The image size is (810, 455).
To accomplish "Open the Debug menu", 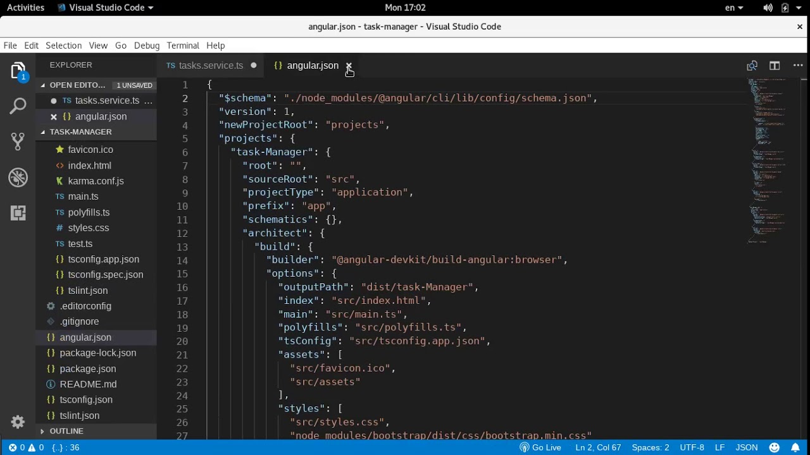I will tap(147, 45).
